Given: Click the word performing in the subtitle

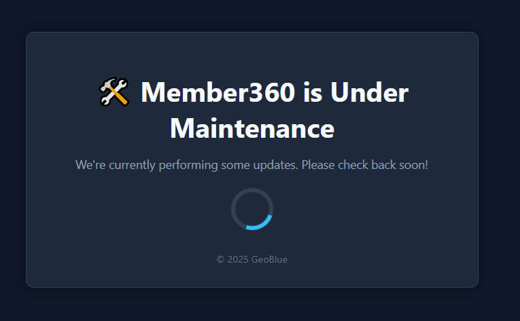Looking at the screenshot, I should click(188, 166).
